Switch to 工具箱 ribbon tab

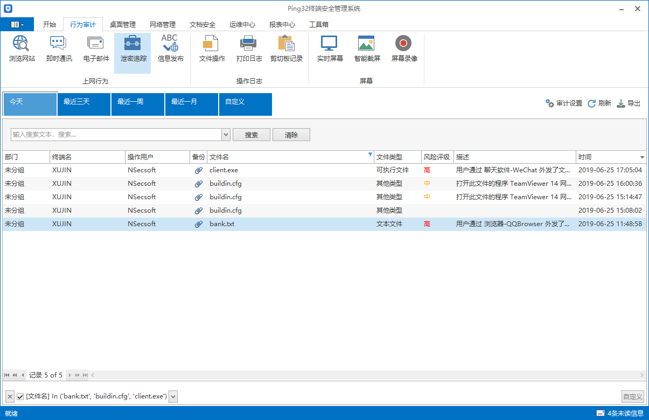click(319, 25)
